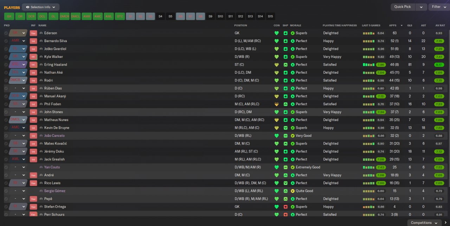Image resolution: width=450 pixels, height=226 pixels.
Task: Click Phil Foden's condition heart icon
Action: point(277,104)
